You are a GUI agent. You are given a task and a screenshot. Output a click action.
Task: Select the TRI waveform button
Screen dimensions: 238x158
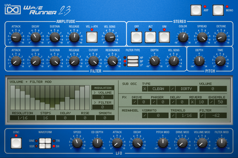click(48, 141)
